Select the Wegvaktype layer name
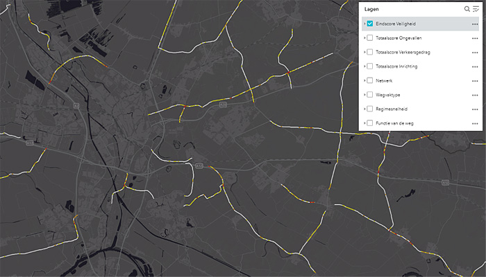 point(387,95)
